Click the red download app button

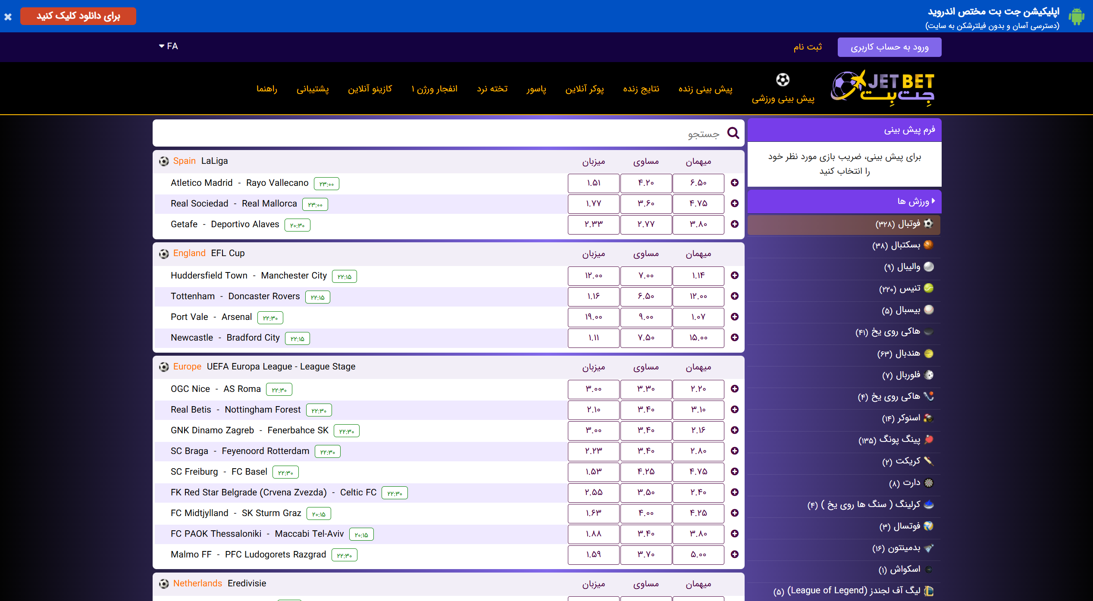[x=78, y=16]
